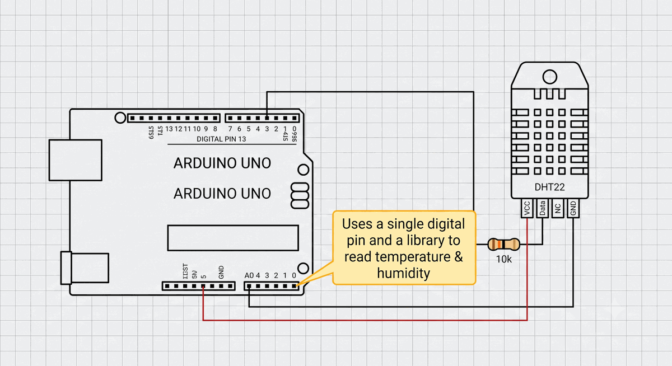The image size is (672, 366).
Task: Select the DHT22 NC pin
Action: (558, 208)
